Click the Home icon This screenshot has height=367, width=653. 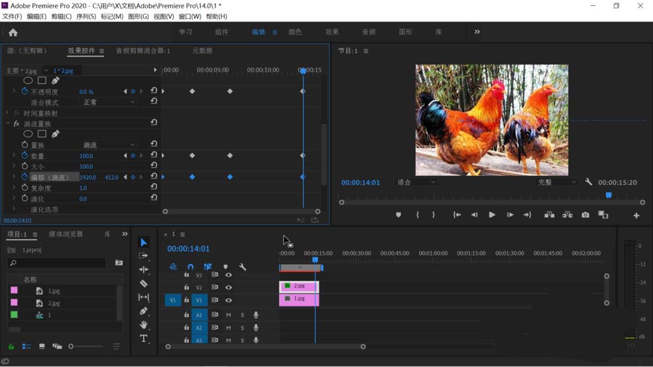13,32
